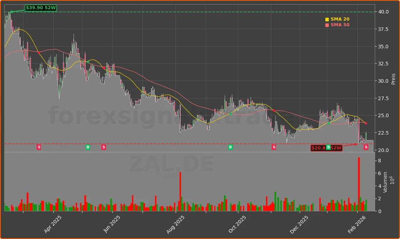Select the red "S" marker just before June 2025
The height and width of the screenshot is (239, 400).
103,147
